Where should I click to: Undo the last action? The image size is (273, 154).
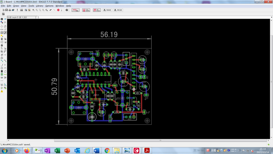tap(51, 10)
